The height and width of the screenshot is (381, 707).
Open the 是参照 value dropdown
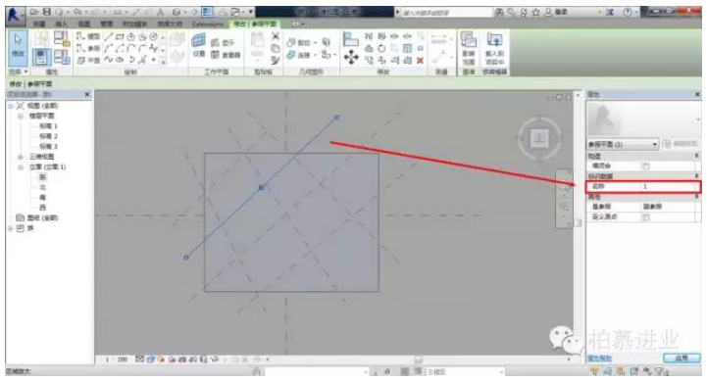pos(668,207)
